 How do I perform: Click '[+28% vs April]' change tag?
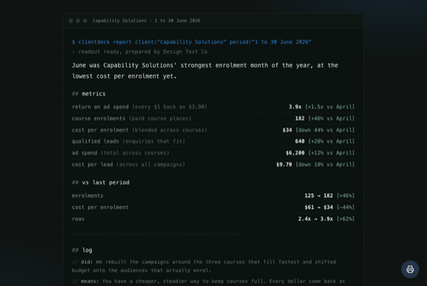coord(332,142)
